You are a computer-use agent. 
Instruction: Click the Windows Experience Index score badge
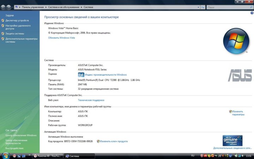point(81,75)
